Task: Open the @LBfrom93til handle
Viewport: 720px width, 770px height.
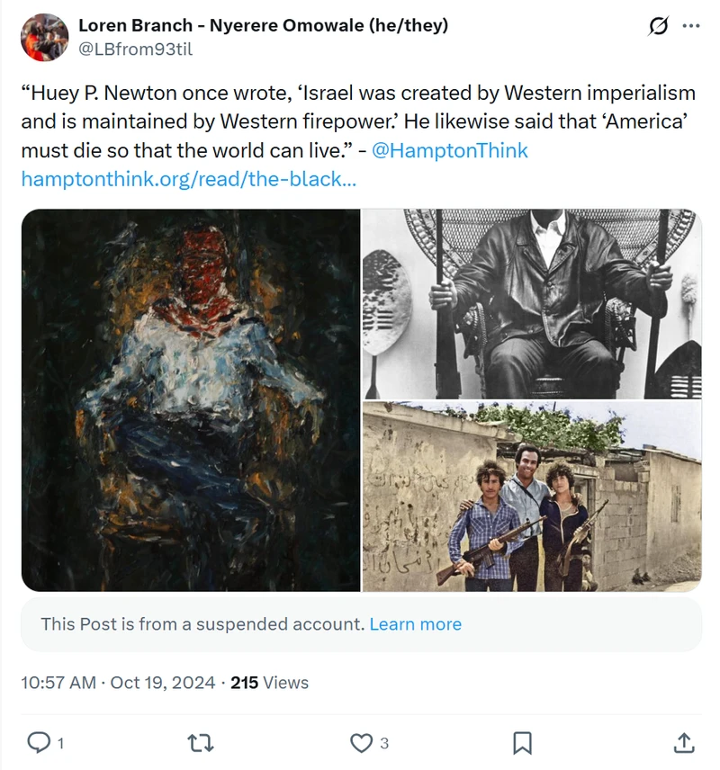Action: point(136,49)
